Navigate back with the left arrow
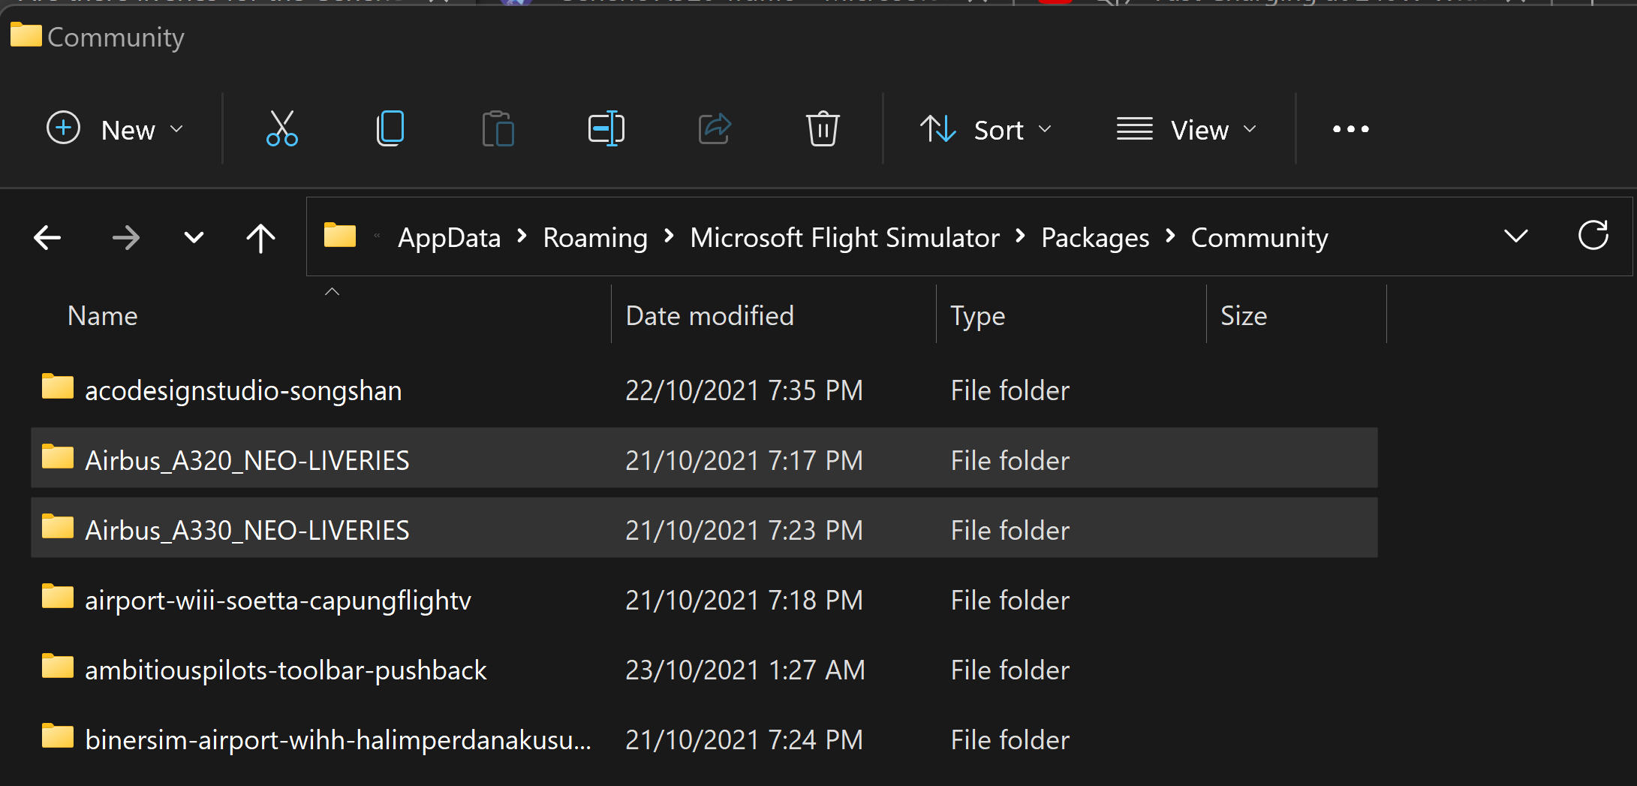This screenshot has width=1637, height=786. 48,238
